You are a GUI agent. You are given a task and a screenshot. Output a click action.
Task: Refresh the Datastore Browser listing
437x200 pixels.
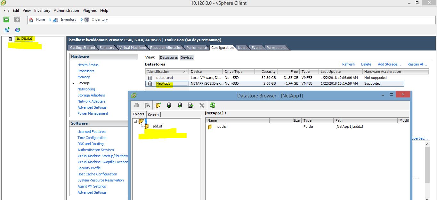(x=213, y=105)
